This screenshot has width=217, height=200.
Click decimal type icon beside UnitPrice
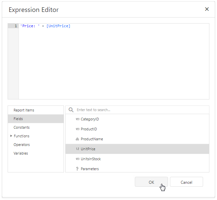pyautogui.click(x=78, y=149)
